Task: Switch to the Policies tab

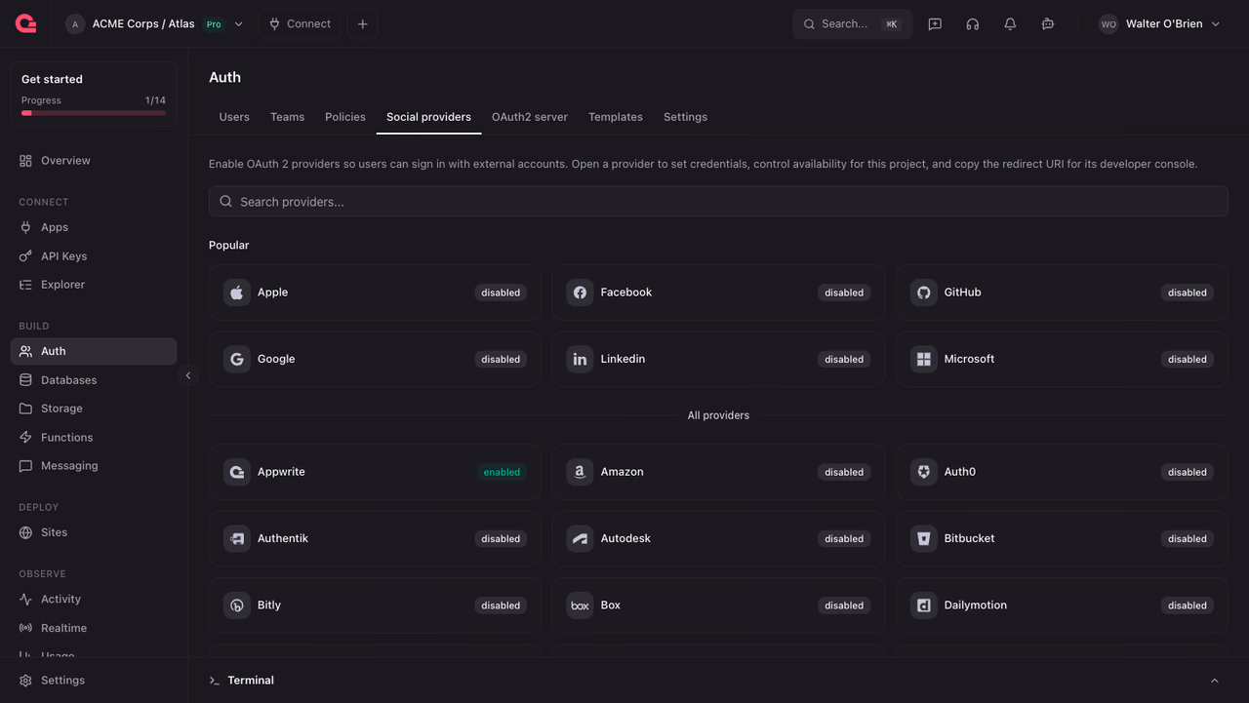Action: click(345, 117)
